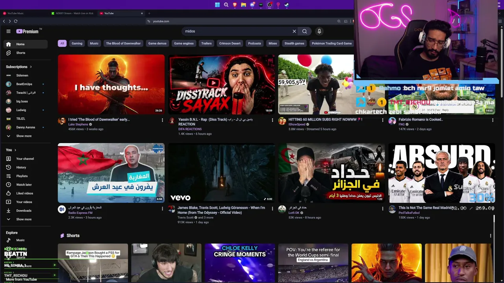This screenshot has width=504, height=283.
Task: Go forward one page in the browser
Action: [x=10, y=21]
